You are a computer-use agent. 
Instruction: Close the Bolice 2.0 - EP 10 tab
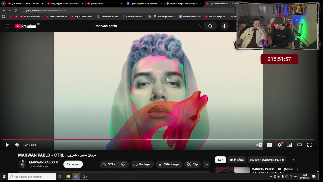tap(42, 4)
